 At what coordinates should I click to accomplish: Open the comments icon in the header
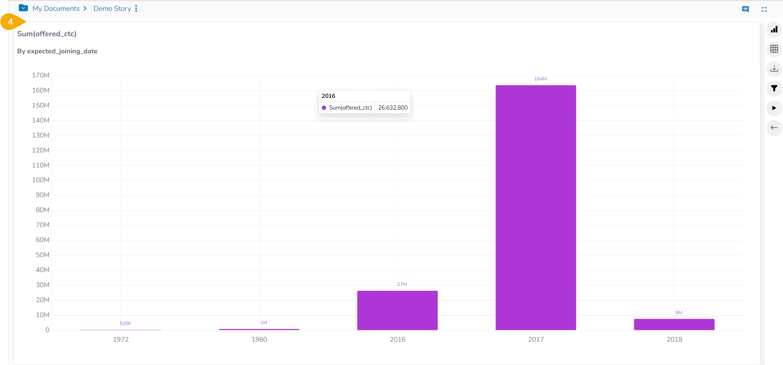click(x=745, y=9)
